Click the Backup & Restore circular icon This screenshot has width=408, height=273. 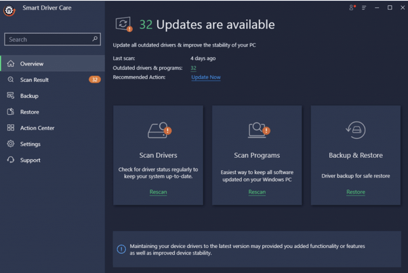356,130
